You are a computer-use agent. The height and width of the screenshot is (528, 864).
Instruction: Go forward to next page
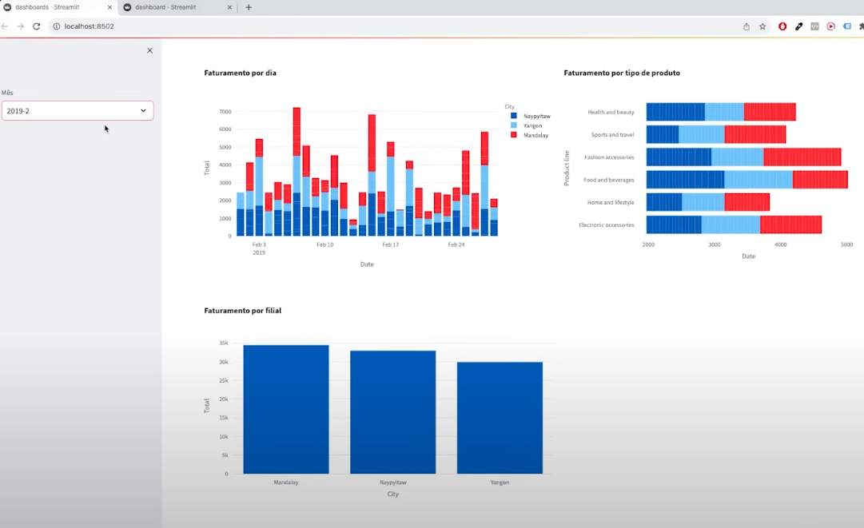point(21,26)
